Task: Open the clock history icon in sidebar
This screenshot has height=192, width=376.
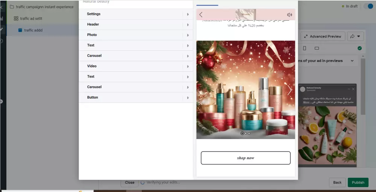Action: pyautogui.click(x=2, y=41)
